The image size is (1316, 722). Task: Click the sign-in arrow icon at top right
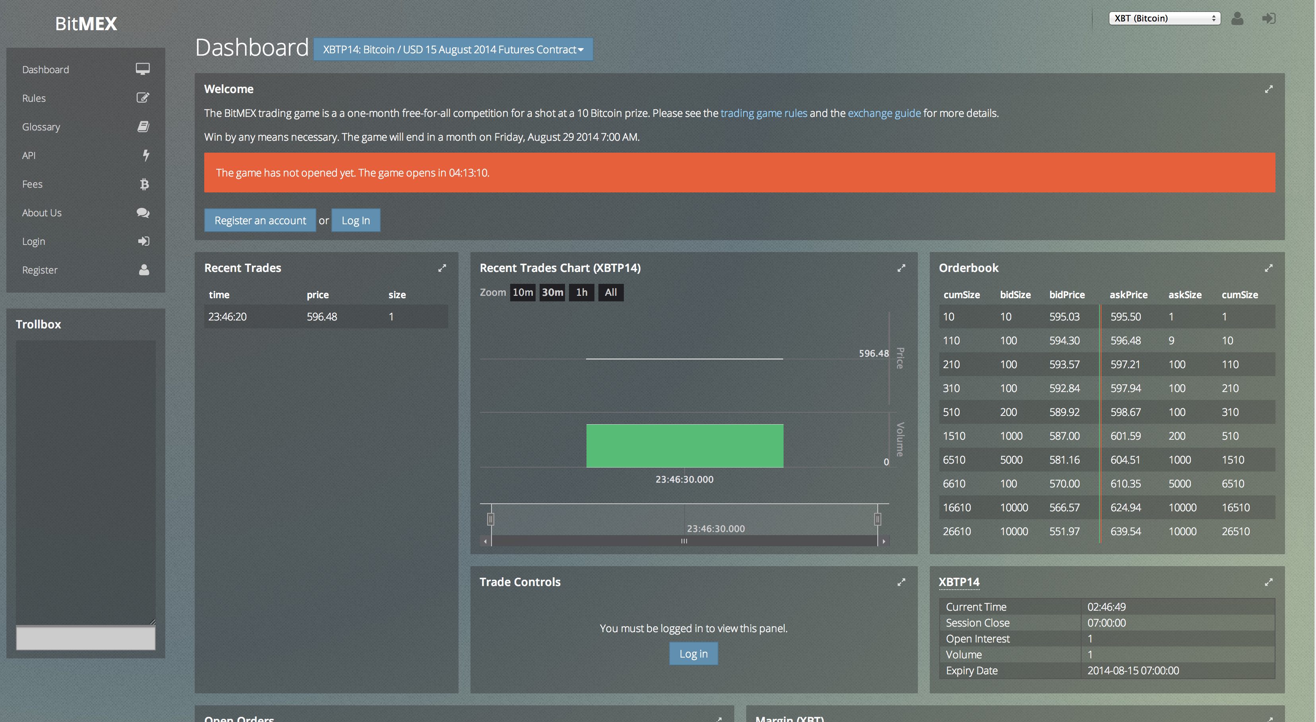pos(1268,18)
